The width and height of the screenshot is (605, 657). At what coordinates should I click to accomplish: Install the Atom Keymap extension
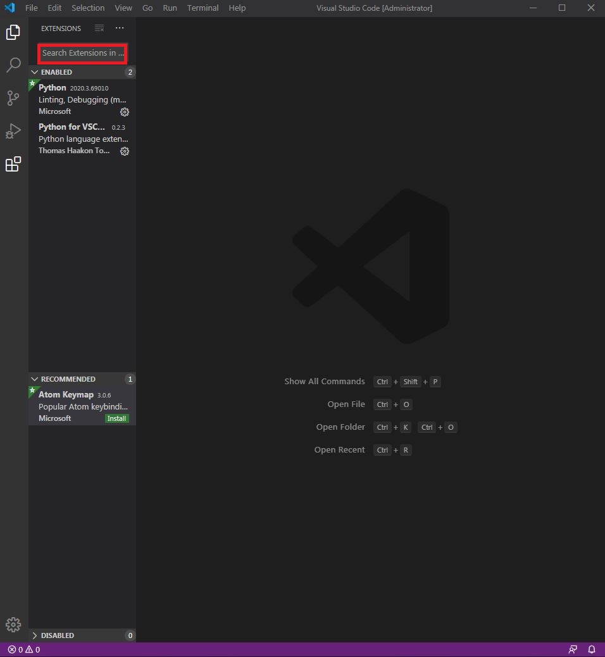coord(116,418)
